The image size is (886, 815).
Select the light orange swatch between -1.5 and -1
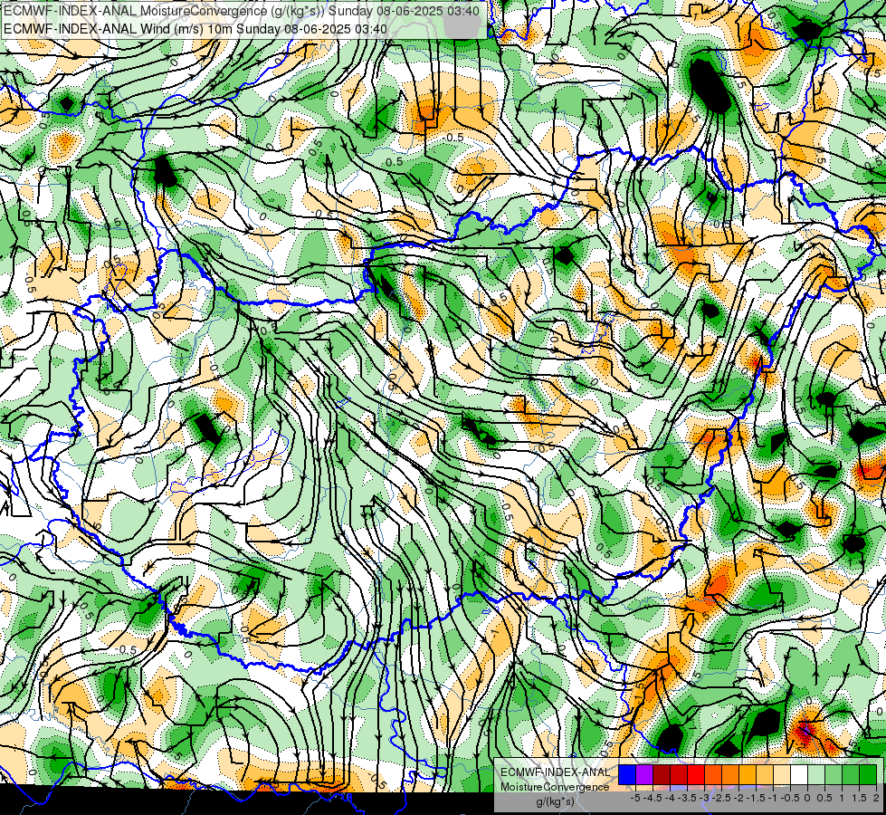765,775
